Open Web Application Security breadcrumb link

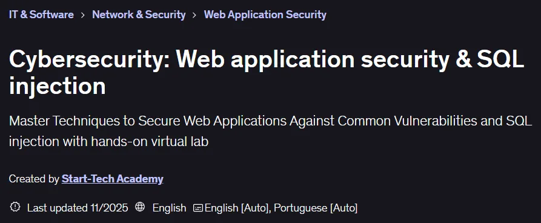click(265, 15)
